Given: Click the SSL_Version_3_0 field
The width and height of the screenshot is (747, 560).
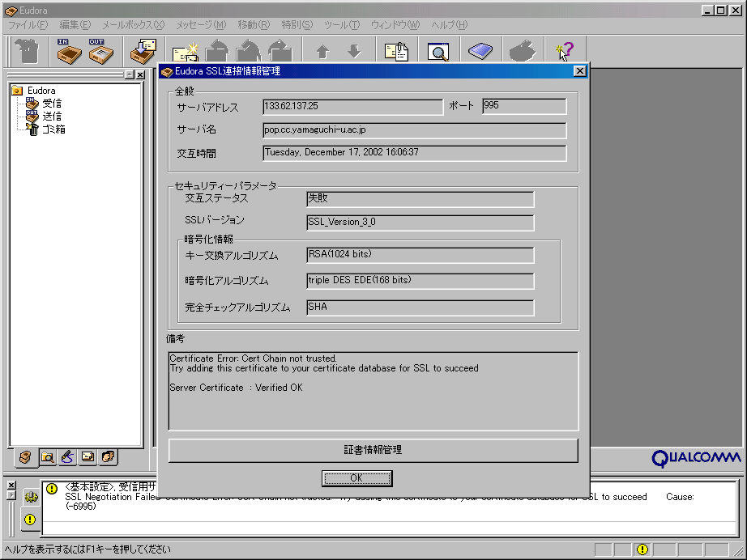Looking at the screenshot, I should (420, 223).
